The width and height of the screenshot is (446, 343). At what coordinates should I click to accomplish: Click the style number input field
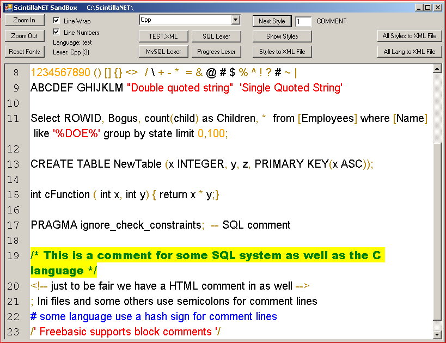click(x=303, y=21)
